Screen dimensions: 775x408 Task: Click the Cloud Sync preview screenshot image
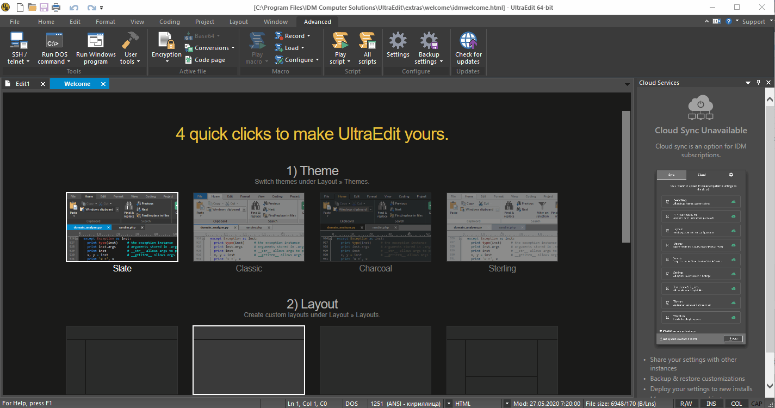pos(701,257)
